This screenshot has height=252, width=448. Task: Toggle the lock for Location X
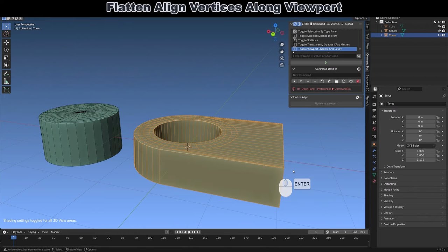(438, 117)
